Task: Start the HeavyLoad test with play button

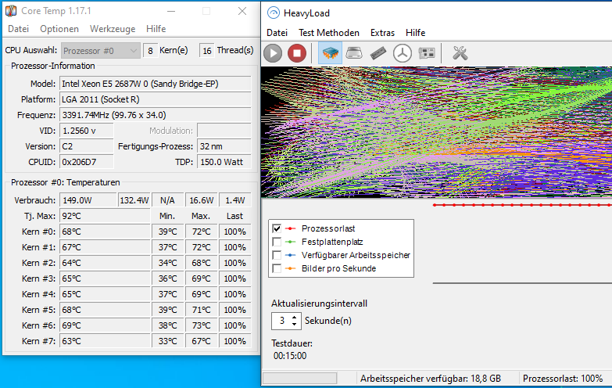Action: coord(273,53)
